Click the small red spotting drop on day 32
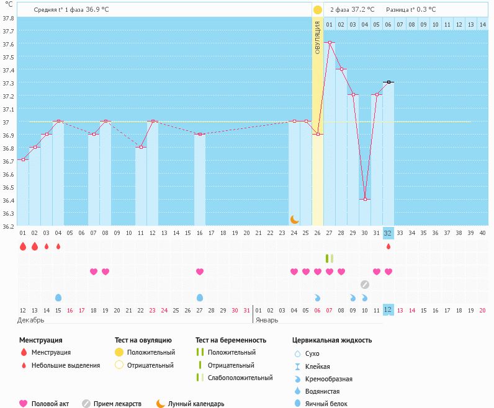Viewport: 494px width, 408px height. (x=388, y=246)
